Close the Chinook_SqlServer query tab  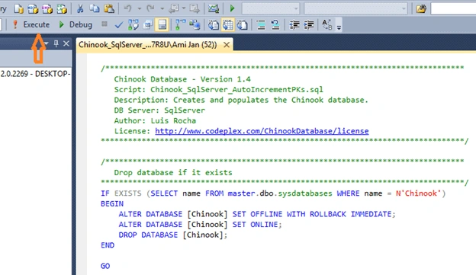click(x=227, y=45)
